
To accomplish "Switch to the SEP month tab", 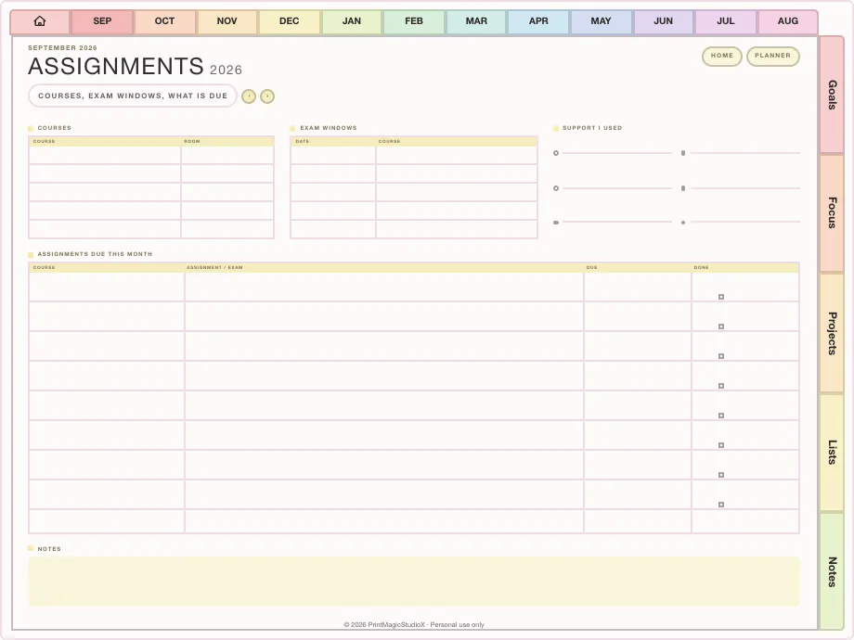I will 102,21.
